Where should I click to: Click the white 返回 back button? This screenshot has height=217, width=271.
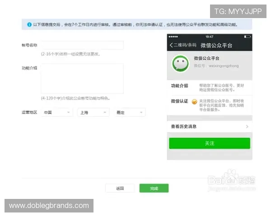(x=120, y=188)
